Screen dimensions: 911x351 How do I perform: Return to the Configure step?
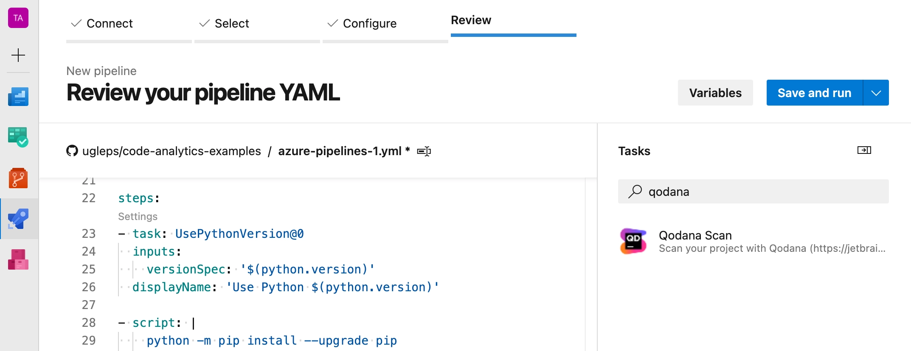pyautogui.click(x=362, y=23)
